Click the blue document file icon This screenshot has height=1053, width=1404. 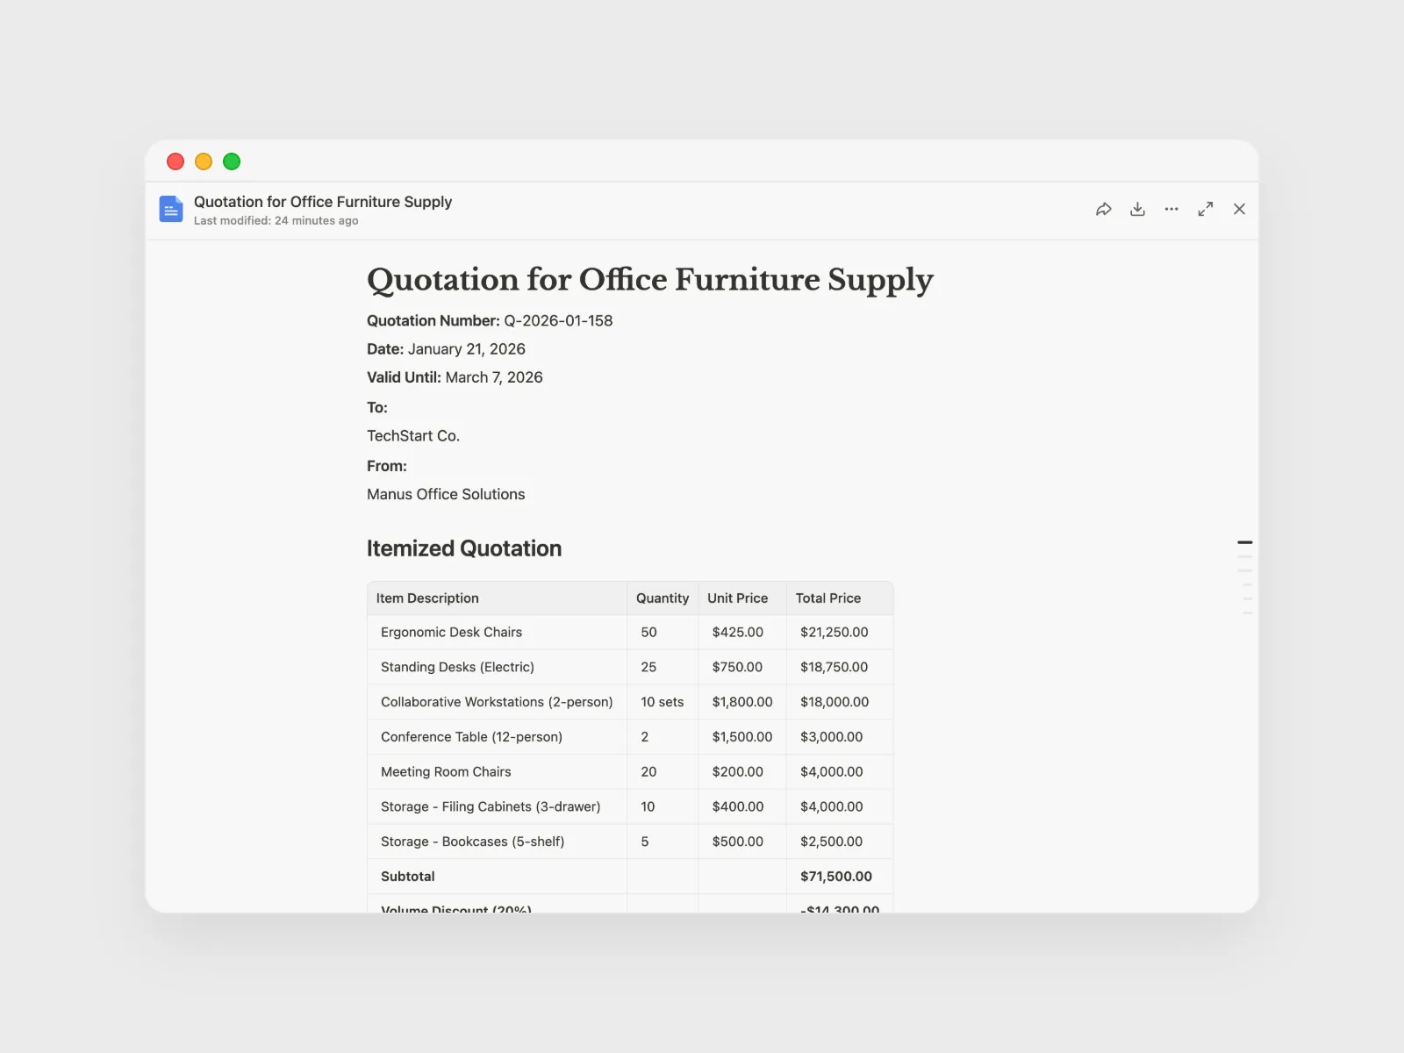pyautogui.click(x=171, y=210)
